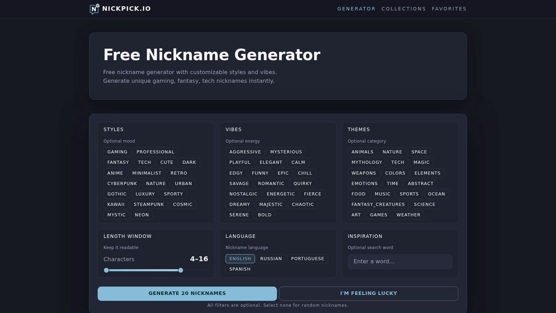Screen dimensions: 556x313
Task: Click the 4–16 characters value
Action: point(199,259)
